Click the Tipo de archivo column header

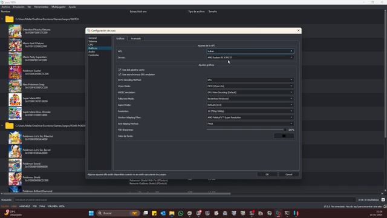(x=197, y=12)
